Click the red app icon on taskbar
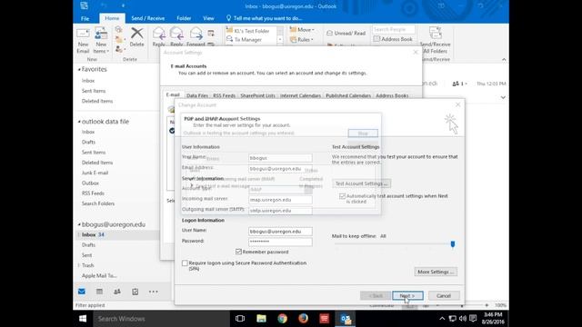The height and width of the screenshot is (327, 582). [324, 319]
